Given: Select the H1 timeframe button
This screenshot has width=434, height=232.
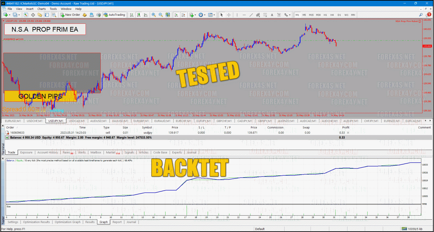Looking at the screenshot, I should [x=325, y=15].
